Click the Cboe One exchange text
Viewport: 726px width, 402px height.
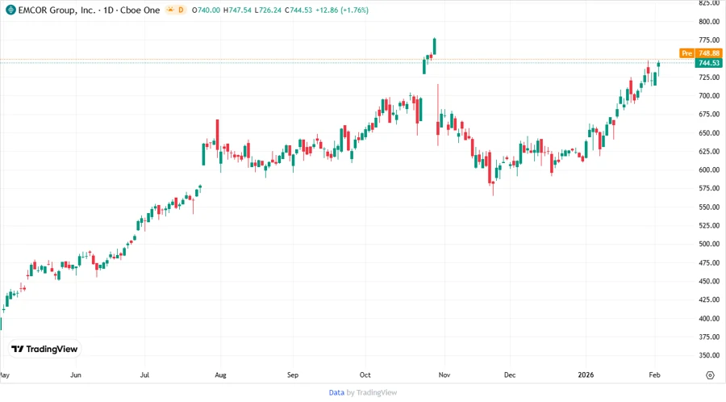click(x=140, y=10)
